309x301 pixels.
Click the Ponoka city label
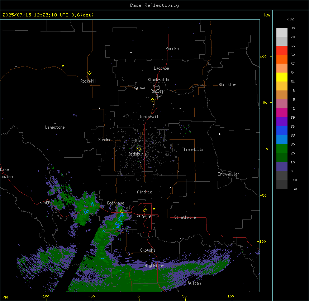coord(172,49)
